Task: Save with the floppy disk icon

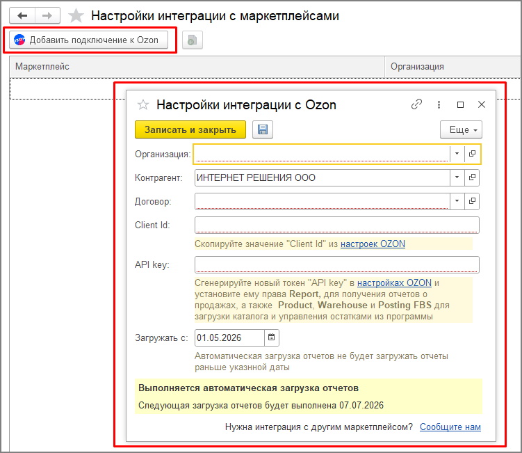Action: click(x=263, y=129)
